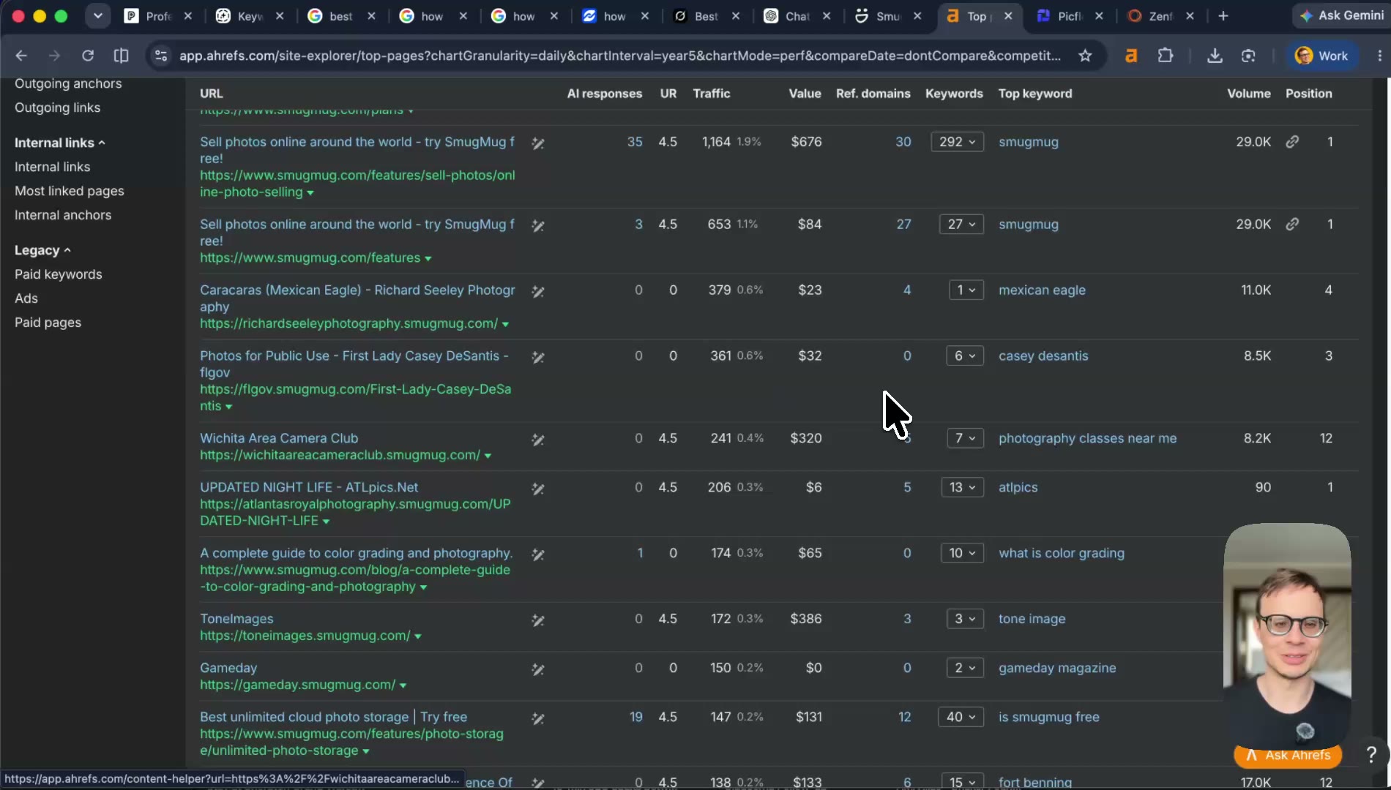Open Internal anchors in the sidebar
The image size is (1391, 790).
click(x=63, y=215)
